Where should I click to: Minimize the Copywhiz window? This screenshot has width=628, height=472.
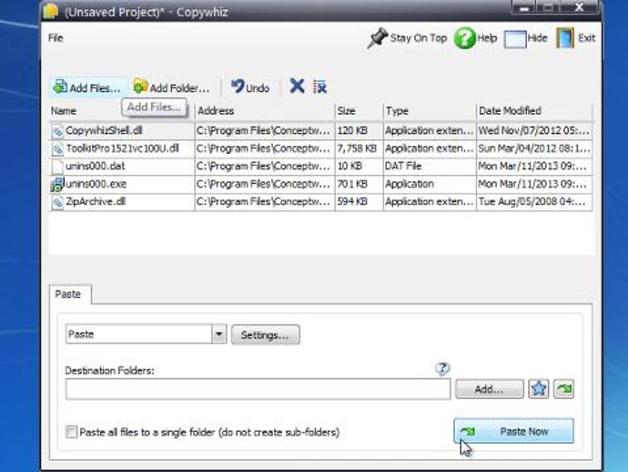coord(526,7)
